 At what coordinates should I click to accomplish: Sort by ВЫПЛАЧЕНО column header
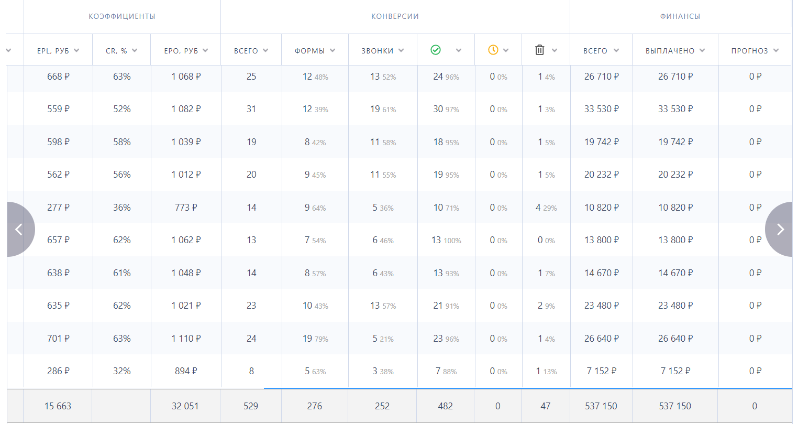pyautogui.click(x=675, y=51)
